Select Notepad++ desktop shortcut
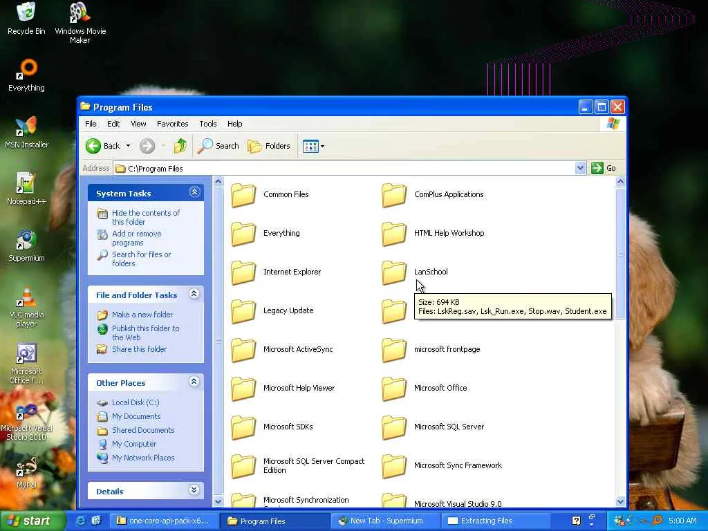The height and width of the screenshot is (531, 708). (26, 189)
